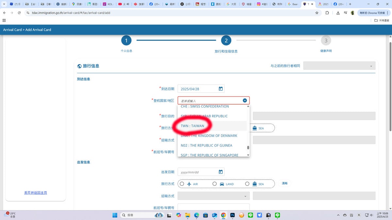Open File Explorer from the taskbar
This screenshot has height=220, width=392.
pos(188,215)
